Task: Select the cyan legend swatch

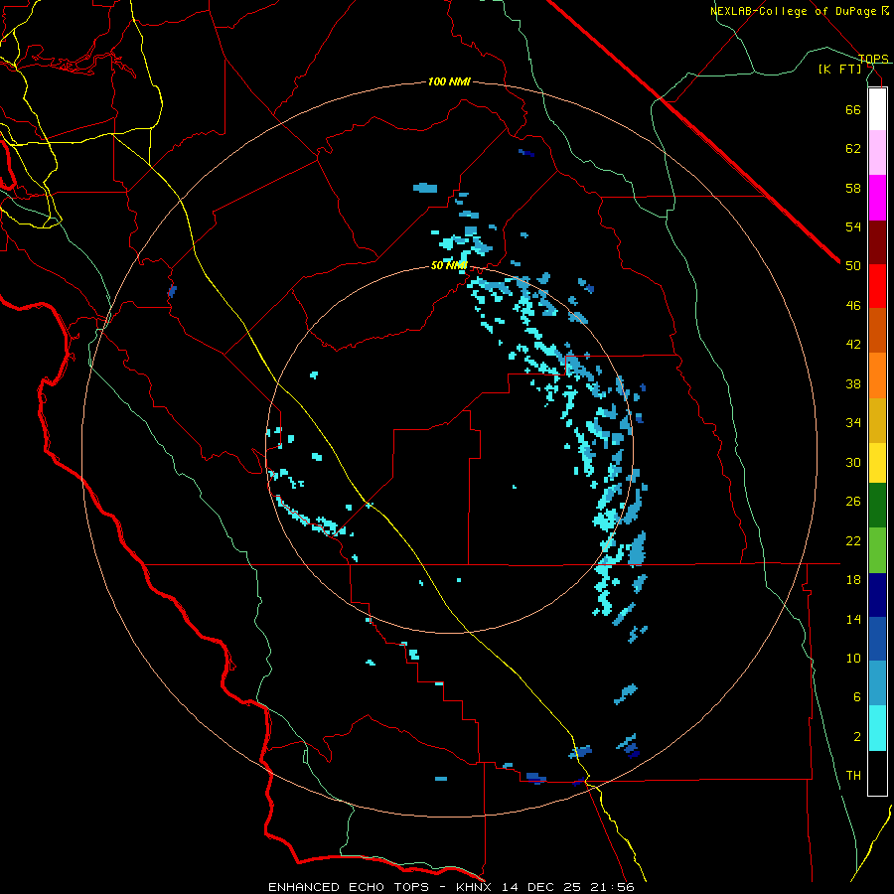Action: [x=877, y=728]
